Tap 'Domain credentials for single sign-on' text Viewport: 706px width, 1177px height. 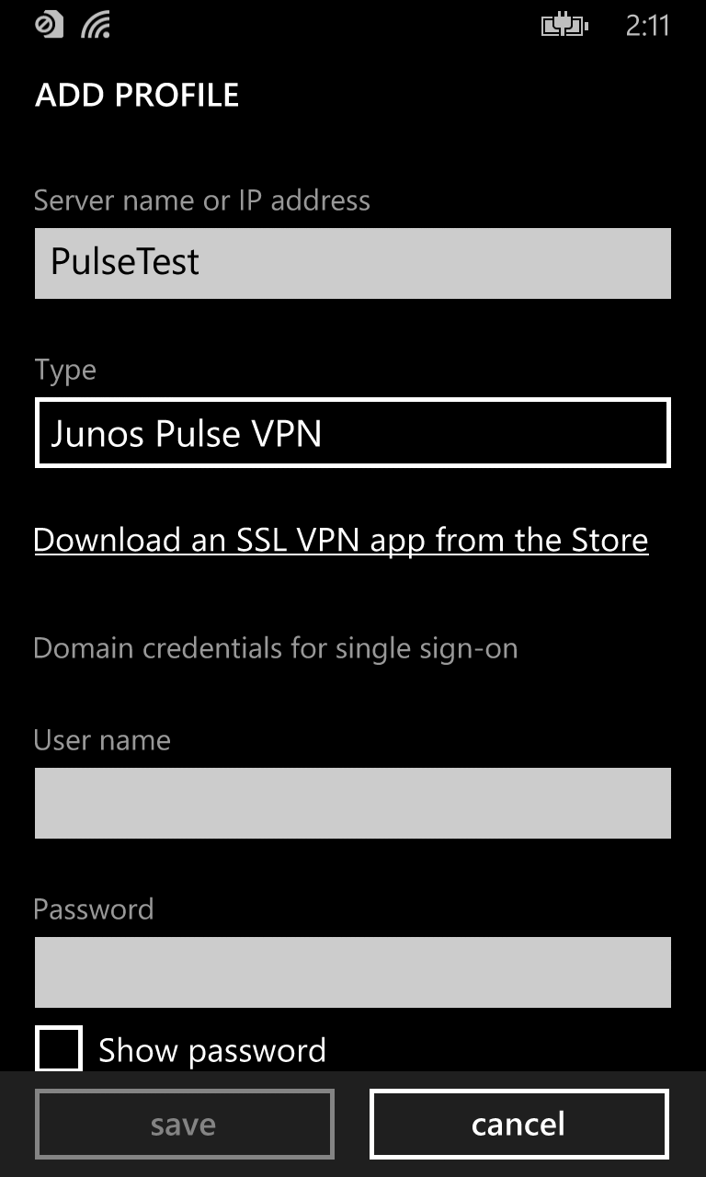(275, 648)
